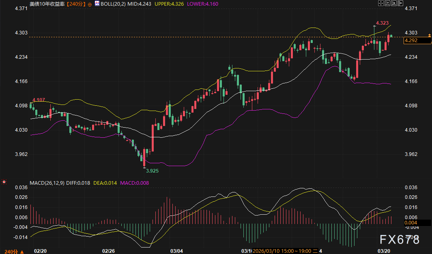Click the 3.925 low price marker

[x=152, y=171]
